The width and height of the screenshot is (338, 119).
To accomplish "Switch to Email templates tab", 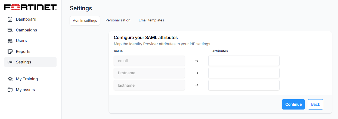I will pos(151,20).
